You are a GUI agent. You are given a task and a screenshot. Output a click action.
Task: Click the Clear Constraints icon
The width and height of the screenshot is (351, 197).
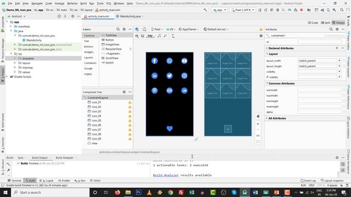(159, 36)
